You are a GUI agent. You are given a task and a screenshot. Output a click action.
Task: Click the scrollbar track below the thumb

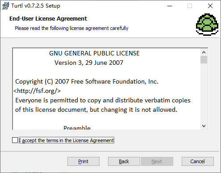(204, 93)
